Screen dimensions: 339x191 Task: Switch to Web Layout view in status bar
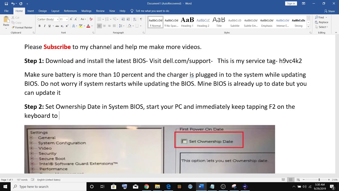pyautogui.click(x=298, y=180)
